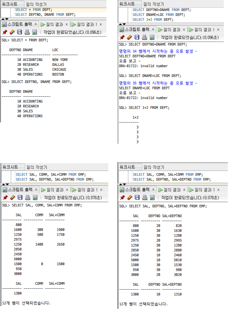Open 질의 작성기 tab above SELECT DEPTNO+DNAME editor
The width and height of the screenshot is (228, 309).
click(x=154, y=4)
